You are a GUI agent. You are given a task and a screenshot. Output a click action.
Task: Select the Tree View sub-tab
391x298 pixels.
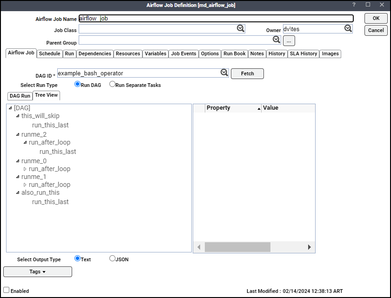click(47, 95)
